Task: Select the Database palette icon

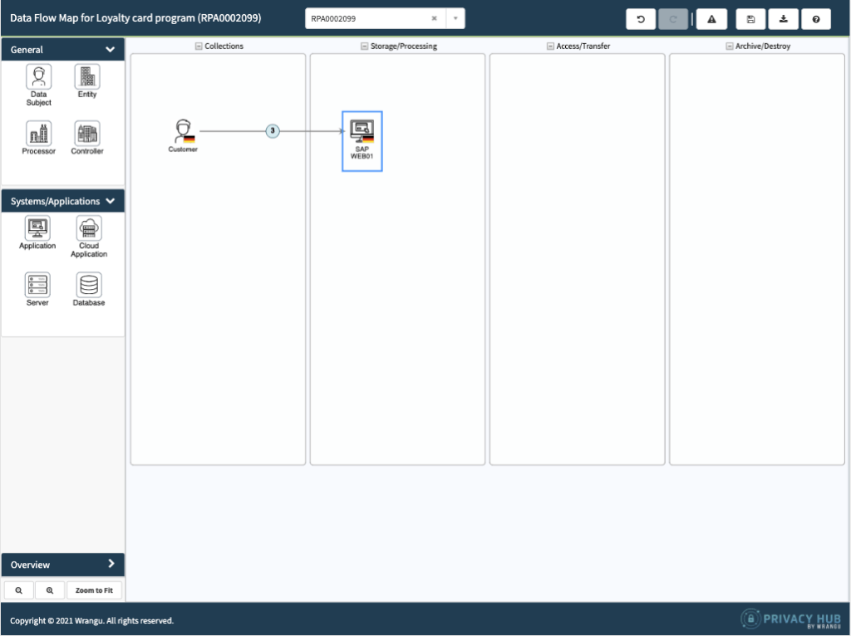Action: (89, 285)
